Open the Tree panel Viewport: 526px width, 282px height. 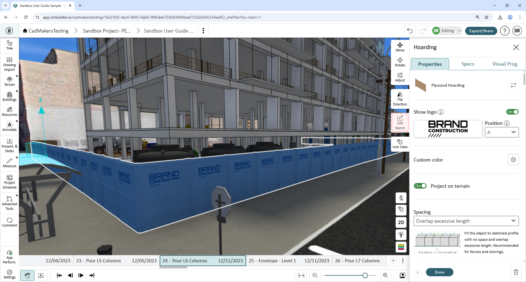click(10, 45)
